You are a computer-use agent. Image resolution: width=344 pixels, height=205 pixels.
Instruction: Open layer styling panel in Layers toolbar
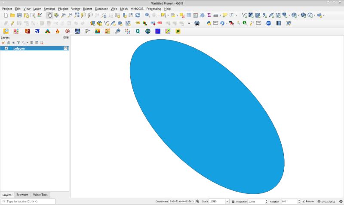click(x=3, y=43)
